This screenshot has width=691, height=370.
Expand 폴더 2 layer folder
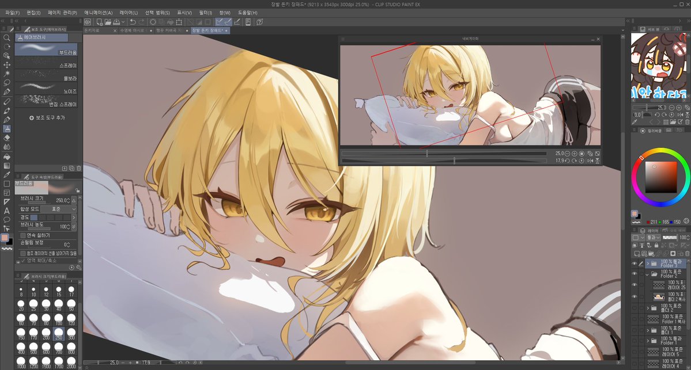pyautogui.click(x=648, y=308)
